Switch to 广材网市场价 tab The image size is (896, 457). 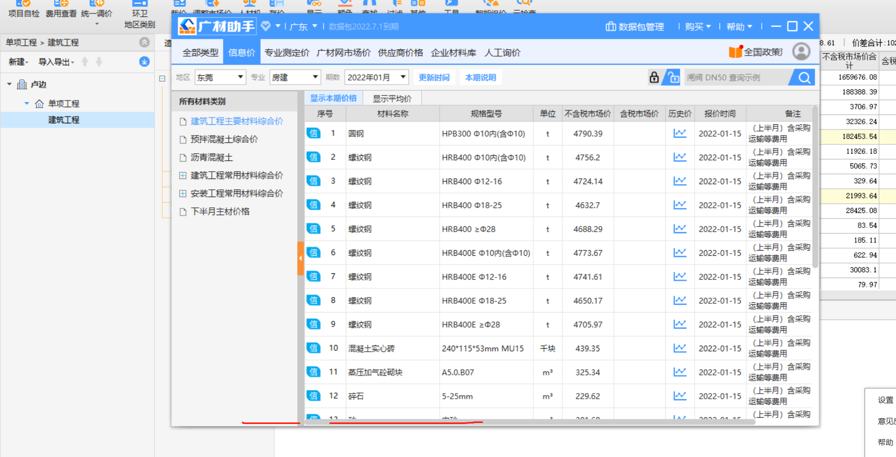click(x=344, y=52)
